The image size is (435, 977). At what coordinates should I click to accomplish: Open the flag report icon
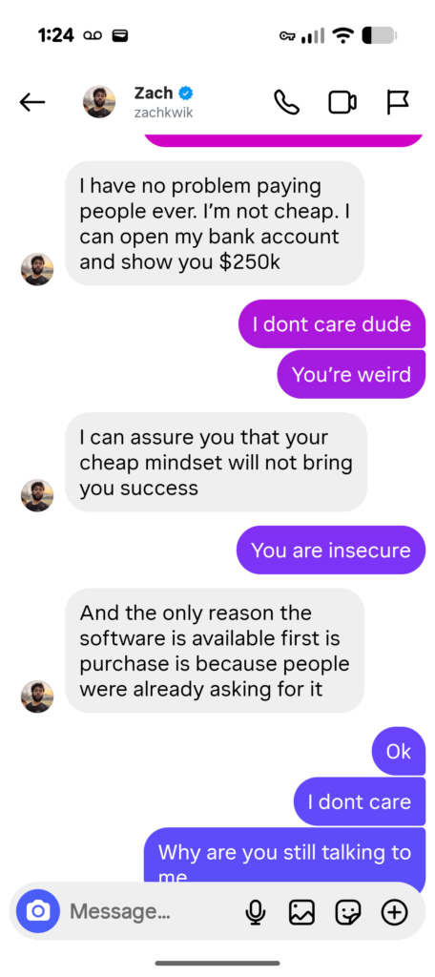[397, 102]
